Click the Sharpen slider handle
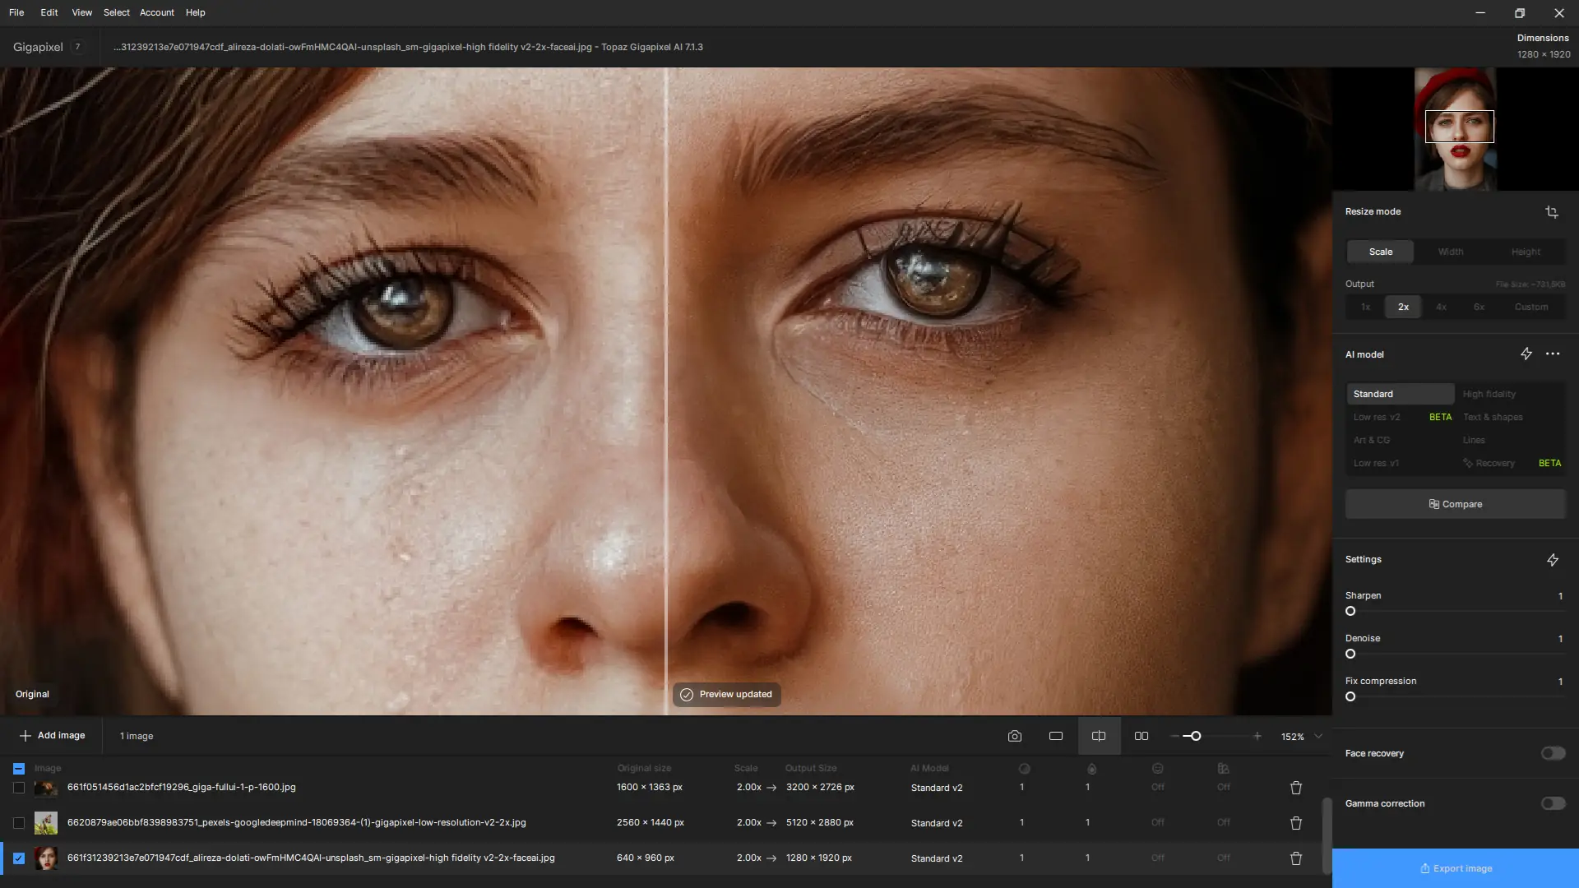This screenshot has height=888, width=1579. [x=1350, y=612]
